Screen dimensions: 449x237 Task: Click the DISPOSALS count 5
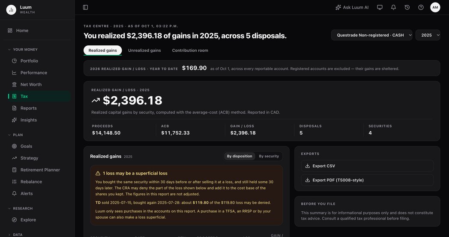point(301,133)
